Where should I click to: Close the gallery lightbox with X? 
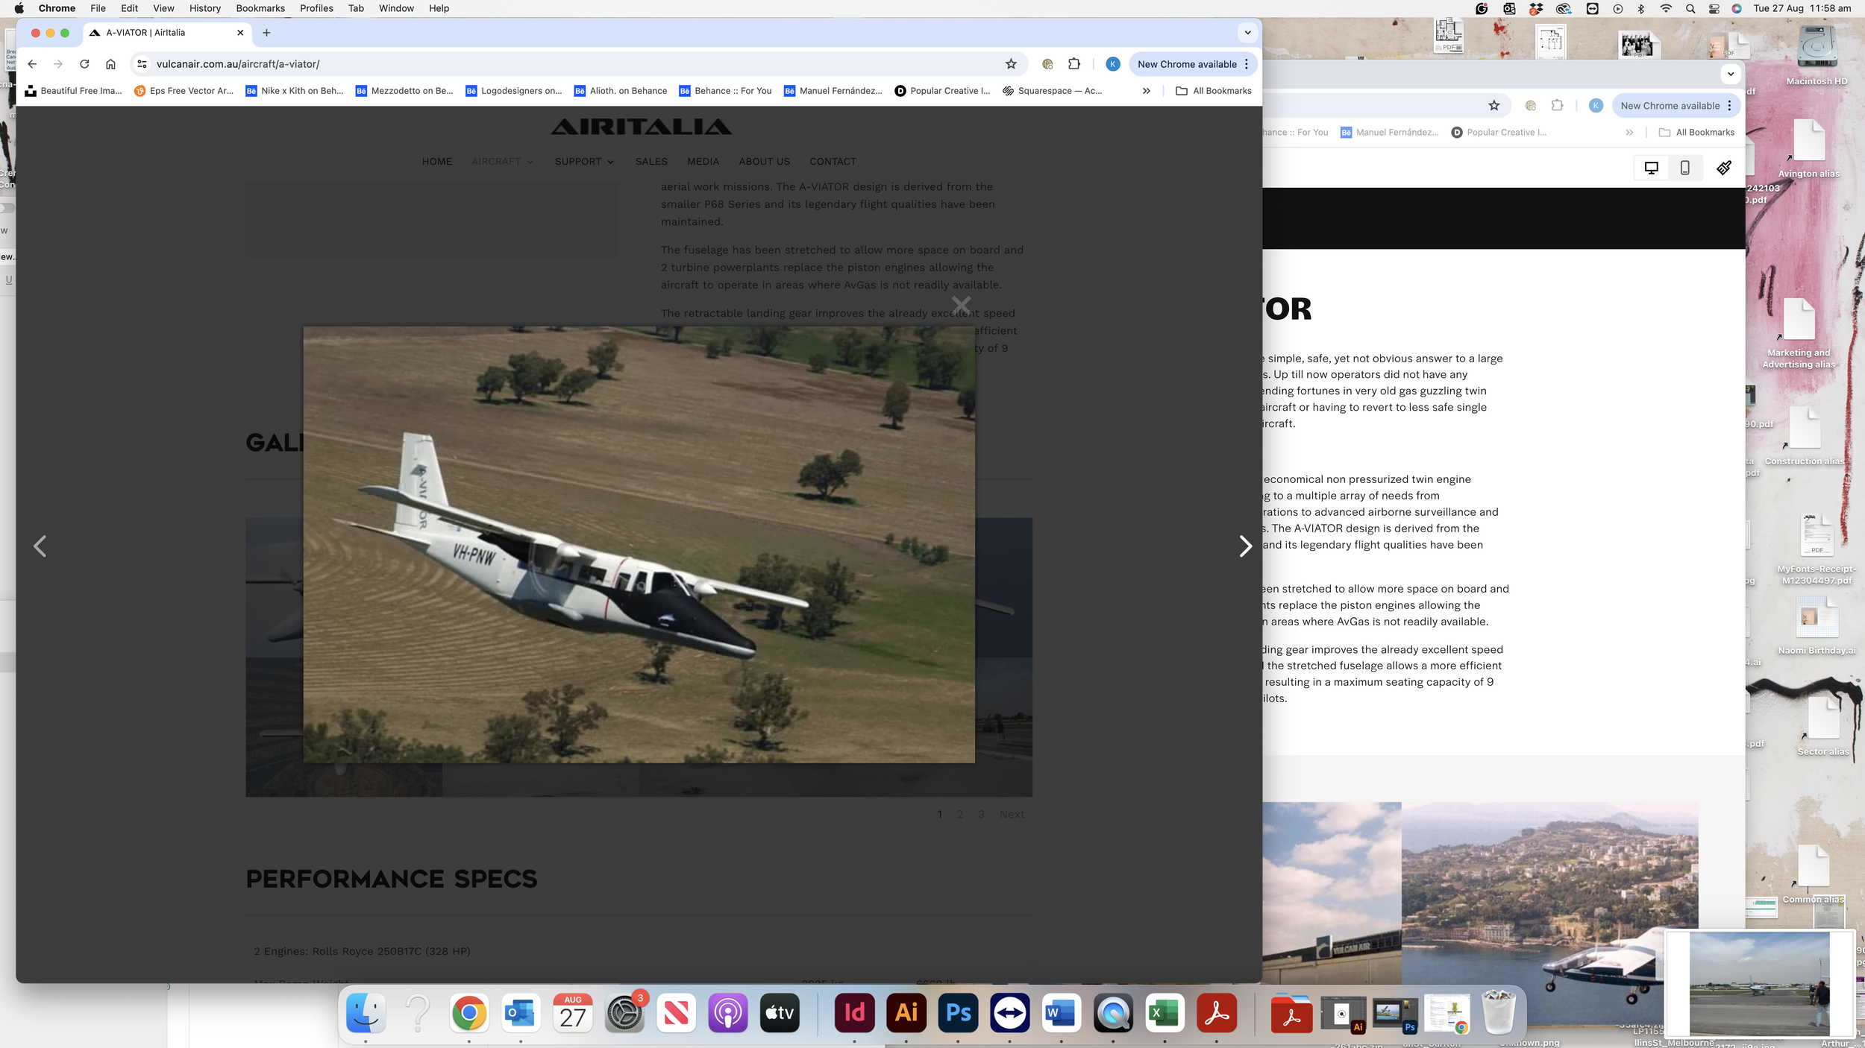tap(961, 305)
